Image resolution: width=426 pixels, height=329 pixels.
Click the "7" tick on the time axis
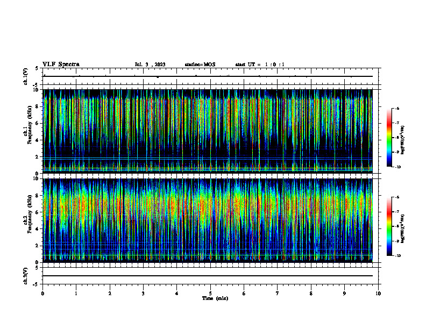click(278, 294)
